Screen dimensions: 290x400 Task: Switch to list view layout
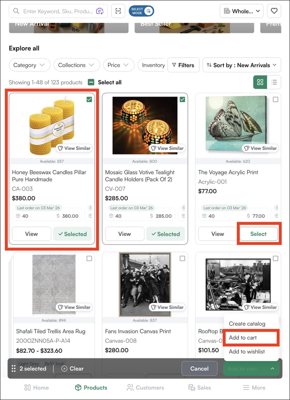pyautogui.click(x=274, y=82)
